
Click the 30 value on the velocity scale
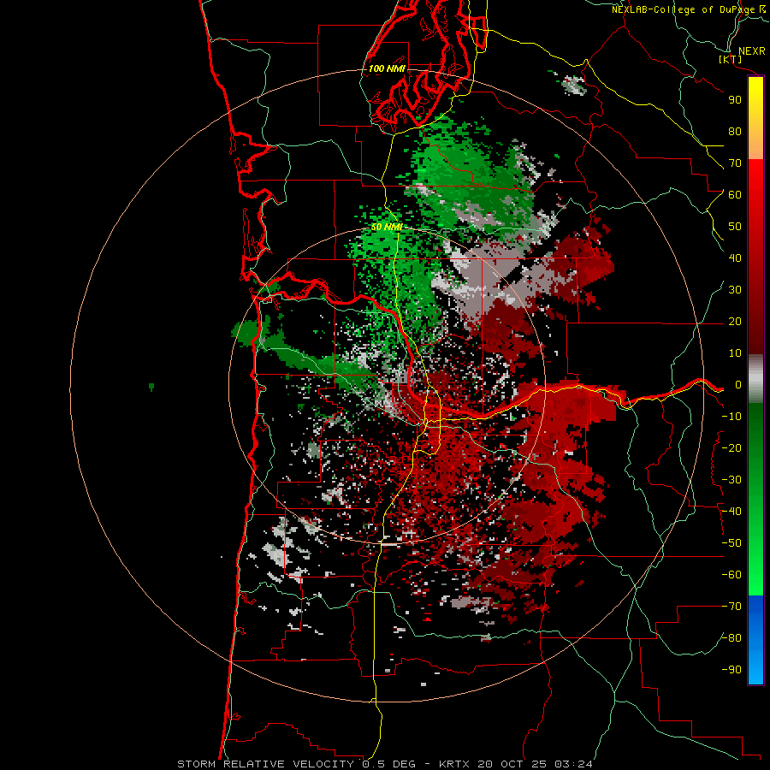click(x=735, y=290)
